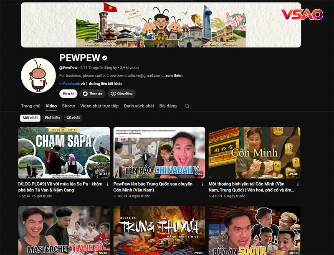
Task: Open the Danh sách phát tab
Action: [x=139, y=106]
